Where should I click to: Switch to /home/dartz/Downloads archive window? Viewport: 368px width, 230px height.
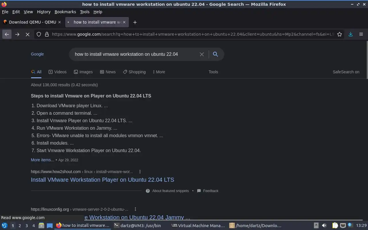(256, 225)
